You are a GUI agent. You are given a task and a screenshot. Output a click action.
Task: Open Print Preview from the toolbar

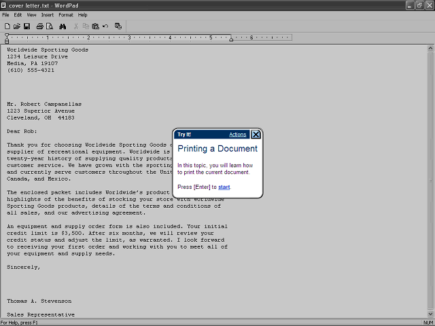[x=50, y=26]
